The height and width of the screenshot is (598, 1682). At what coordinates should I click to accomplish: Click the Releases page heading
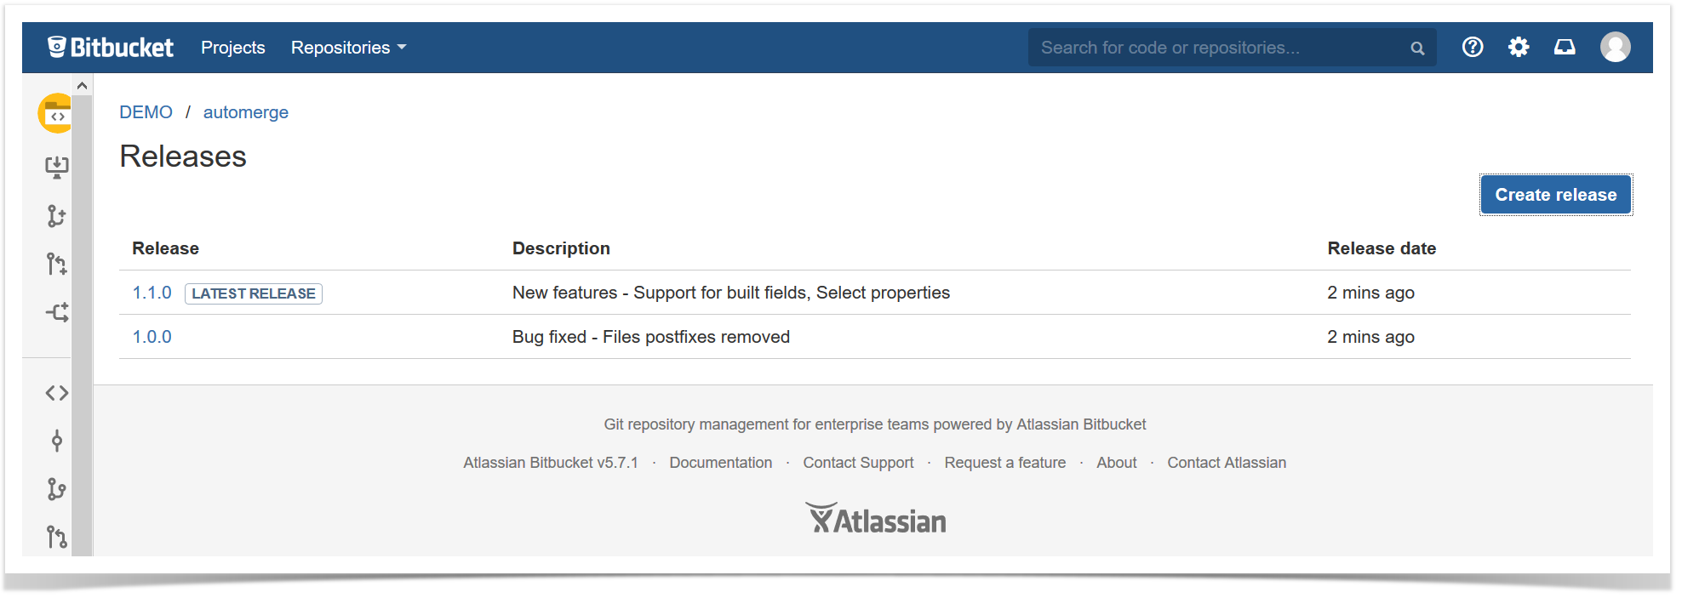click(183, 157)
